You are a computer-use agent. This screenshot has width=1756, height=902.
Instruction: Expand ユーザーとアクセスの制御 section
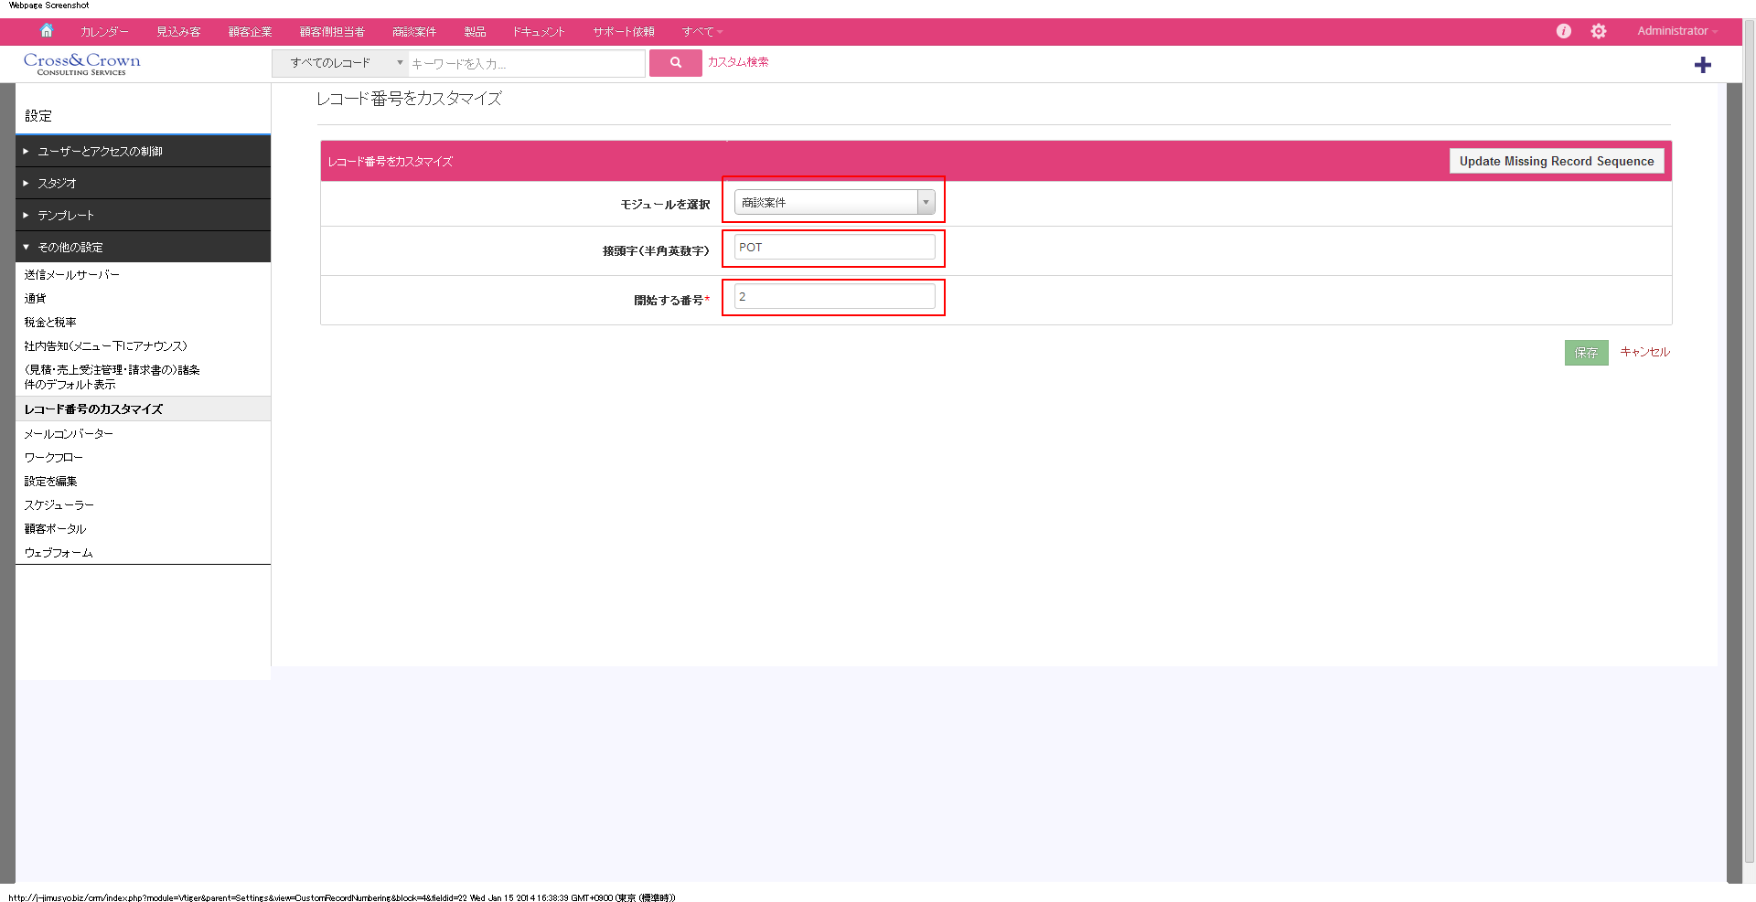(x=100, y=152)
